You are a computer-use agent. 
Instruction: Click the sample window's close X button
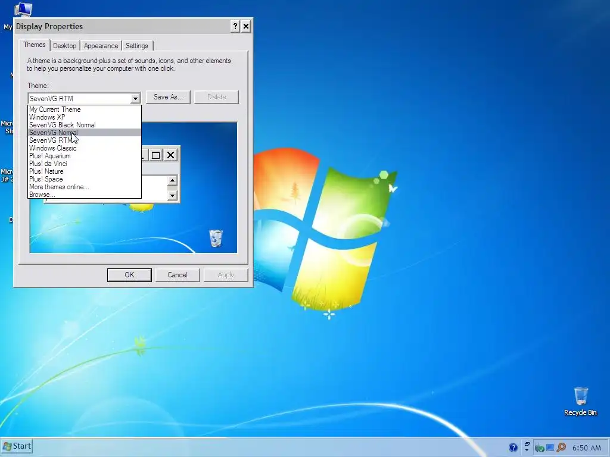coord(170,155)
